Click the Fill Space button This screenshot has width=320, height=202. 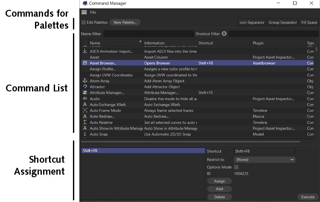(309, 22)
